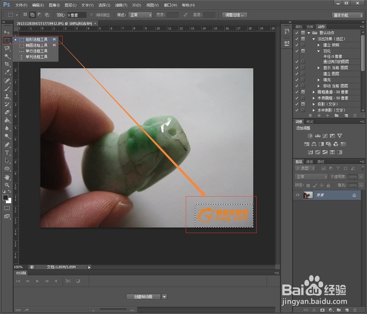Screen dimensions: 367x314
Task: Open the 图像(I) menu
Action: [x=54, y=5]
